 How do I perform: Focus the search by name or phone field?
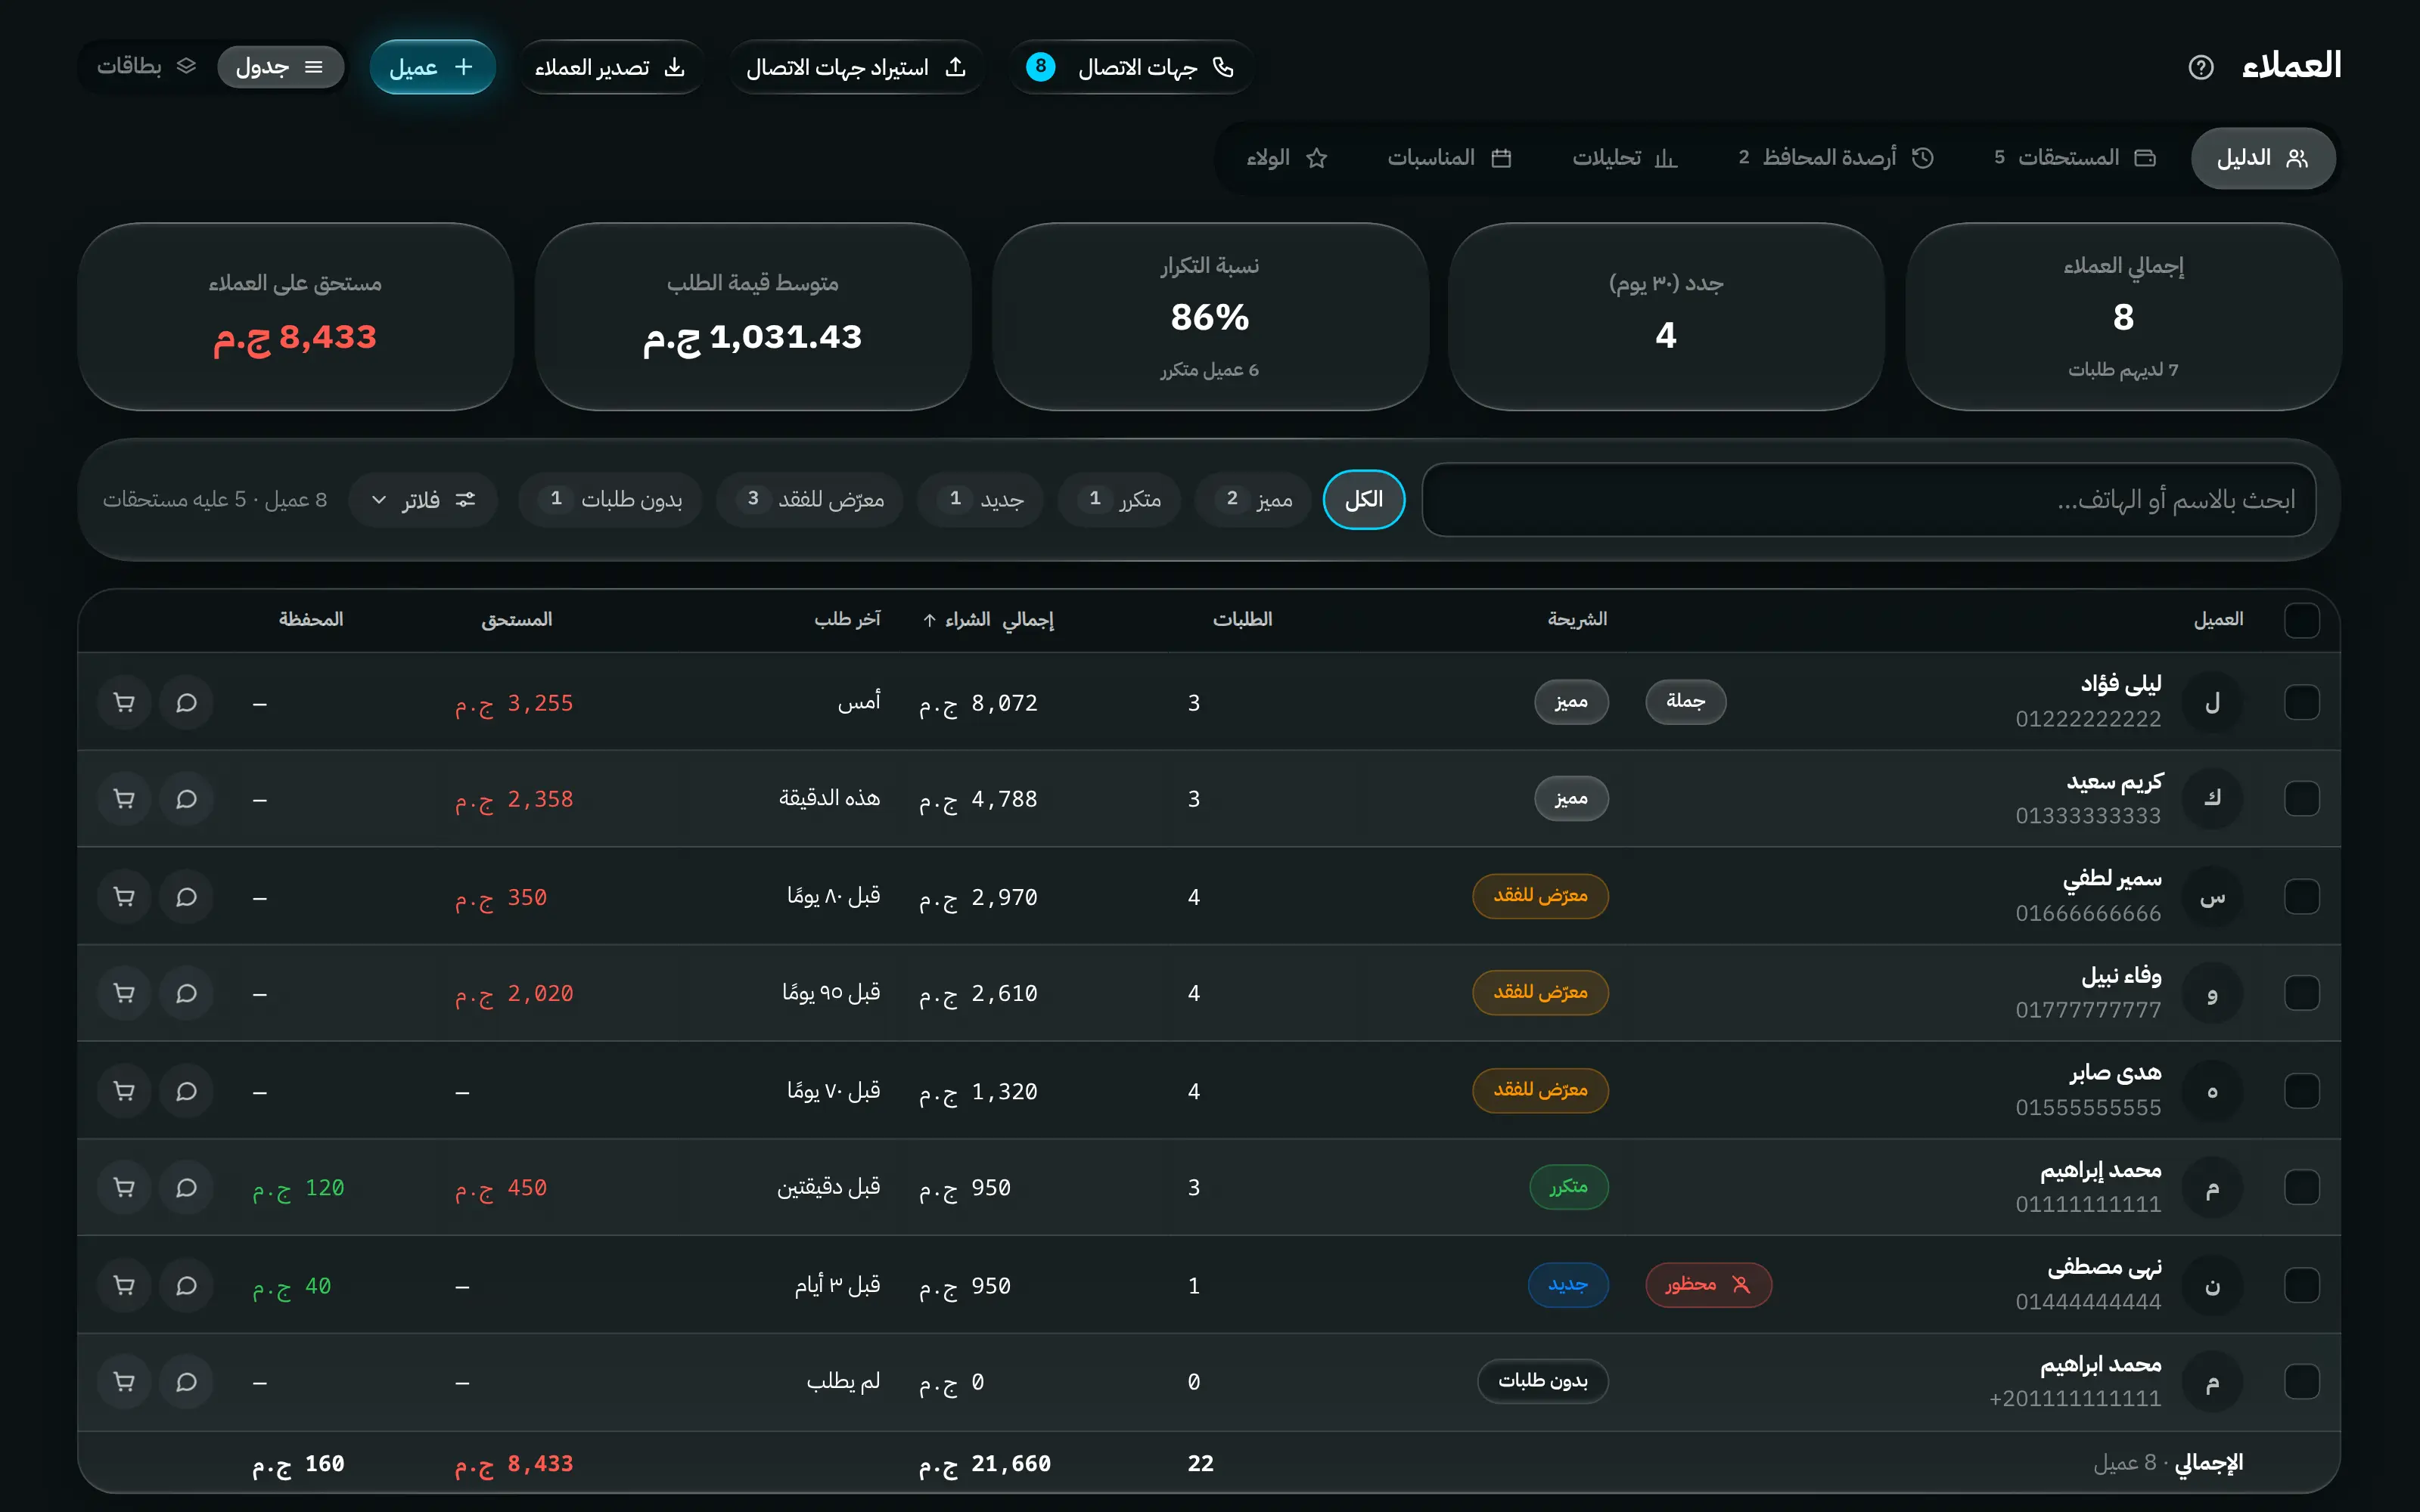pyautogui.click(x=1869, y=500)
